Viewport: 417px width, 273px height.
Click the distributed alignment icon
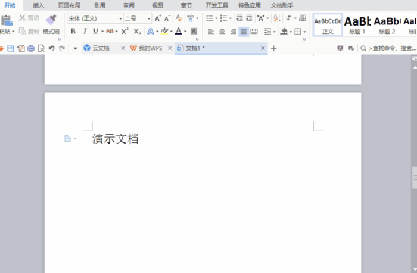(254, 32)
